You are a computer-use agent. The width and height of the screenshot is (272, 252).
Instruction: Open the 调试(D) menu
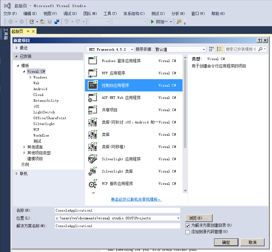[70, 14]
